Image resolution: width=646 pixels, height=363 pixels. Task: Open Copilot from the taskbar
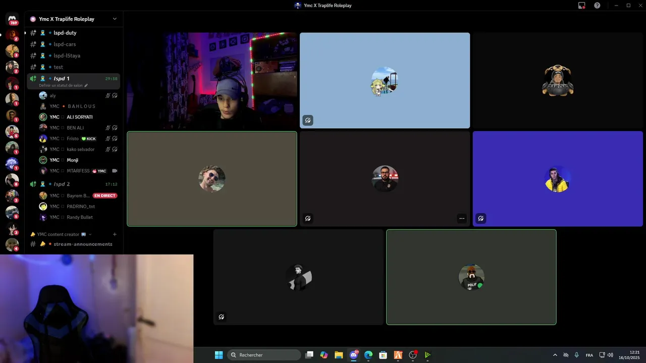tap(324, 355)
